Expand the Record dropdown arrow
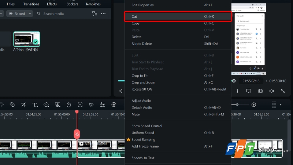 point(30,14)
